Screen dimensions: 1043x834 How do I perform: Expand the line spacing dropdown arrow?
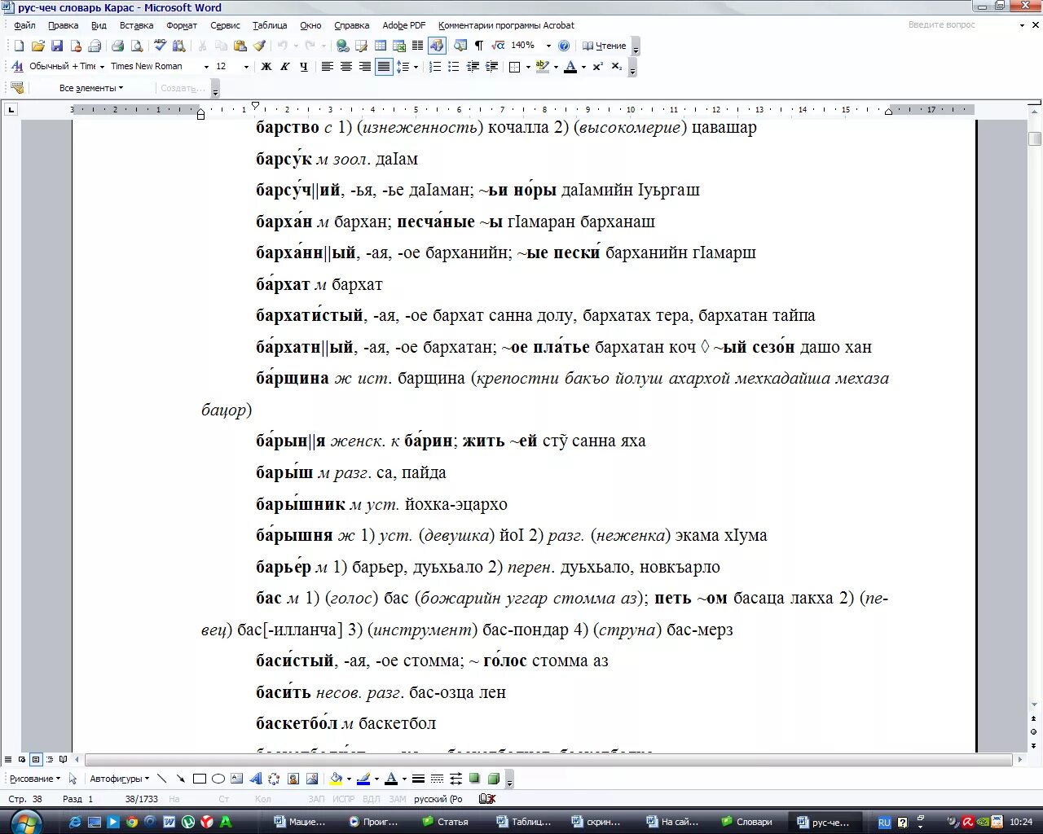pyautogui.click(x=416, y=67)
